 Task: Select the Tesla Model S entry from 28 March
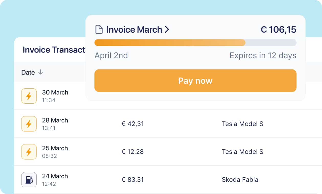[x=242, y=124]
